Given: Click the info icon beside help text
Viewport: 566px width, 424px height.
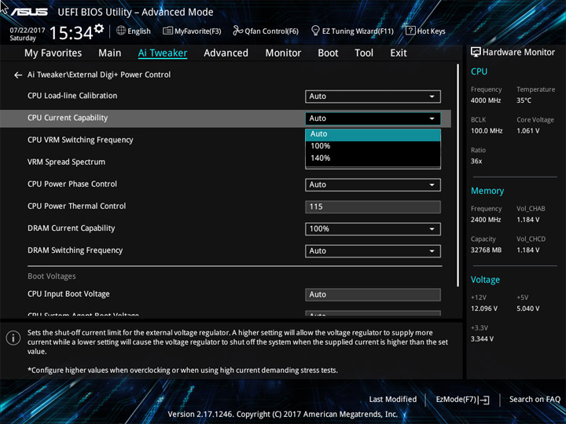Looking at the screenshot, I should coord(13,338).
